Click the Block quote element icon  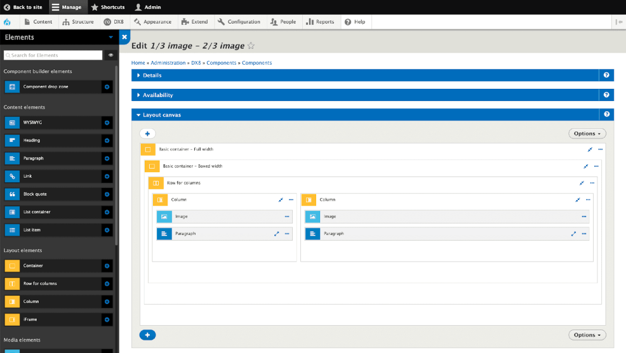point(12,194)
